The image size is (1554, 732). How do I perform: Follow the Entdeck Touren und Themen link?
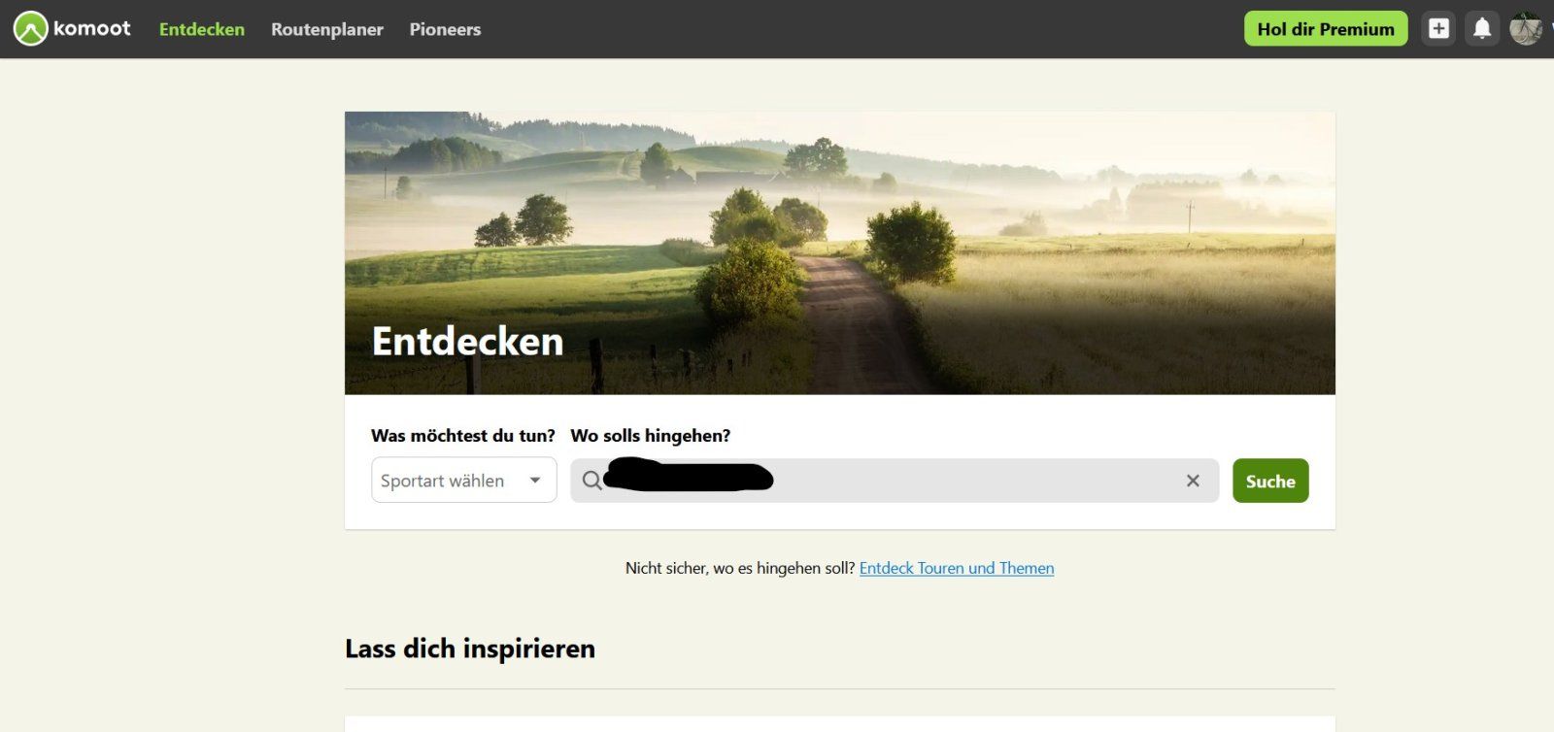click(956, 568)
